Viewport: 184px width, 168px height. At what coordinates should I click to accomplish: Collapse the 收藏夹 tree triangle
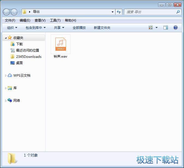pos(6,38)
